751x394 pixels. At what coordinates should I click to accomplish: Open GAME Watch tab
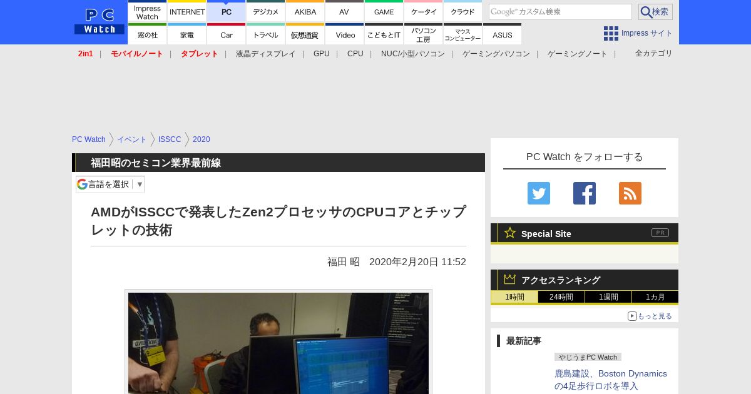(384, 11)
